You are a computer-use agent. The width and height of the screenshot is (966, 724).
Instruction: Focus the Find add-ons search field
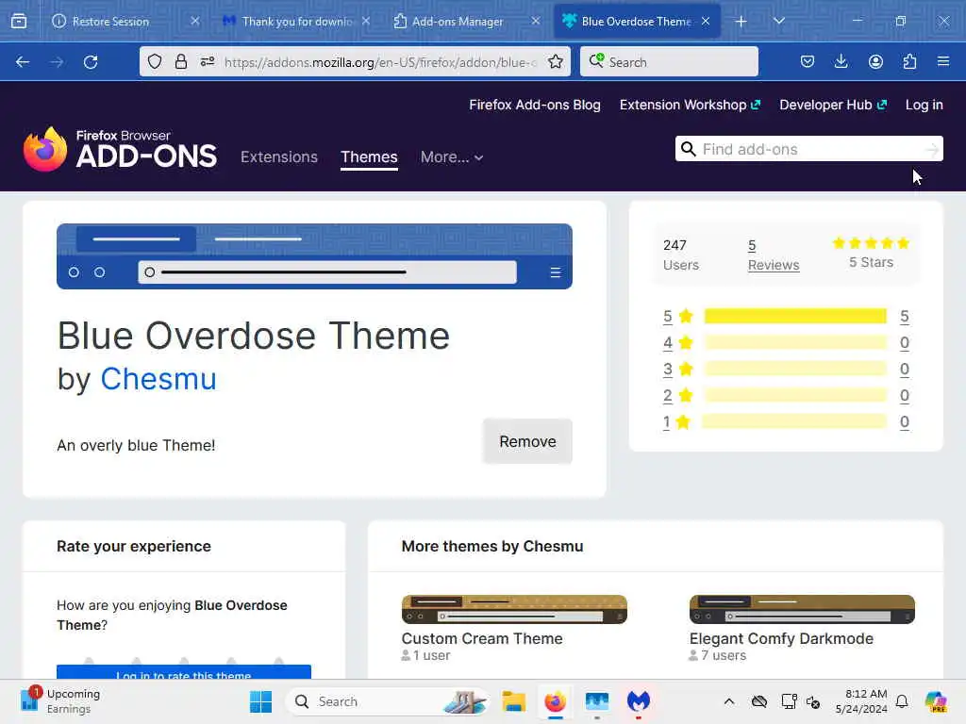808,149
